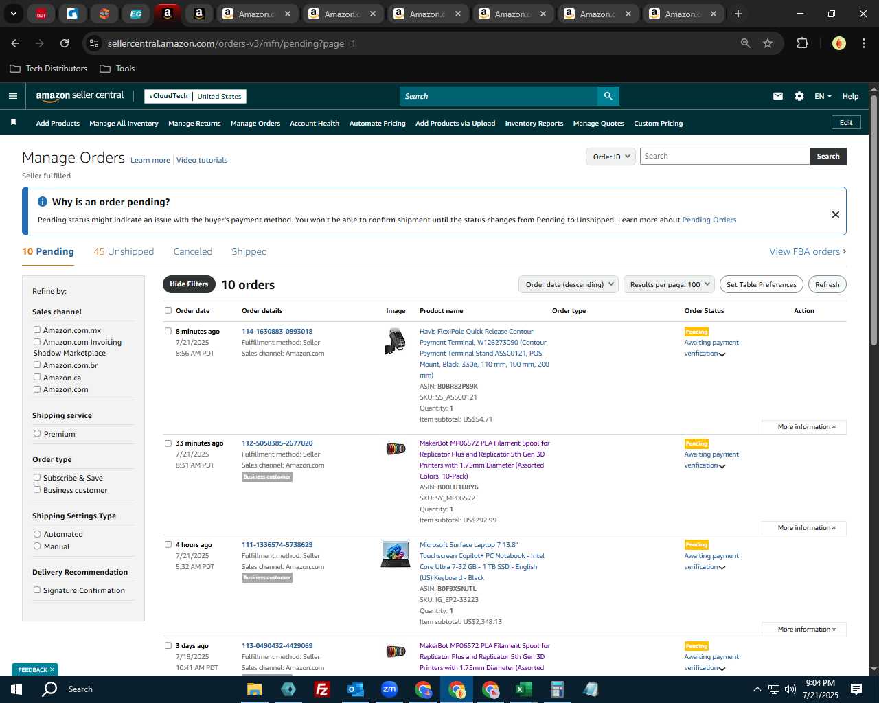Expand Awaiting payment verification for Havis FlexiPole order
The width and height of the screenshot is (879, 703).
(722, 354)
